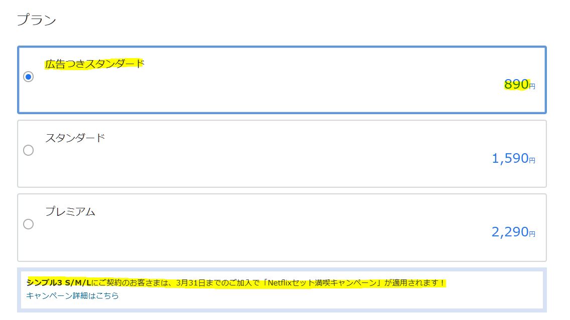Click the スタンダード plan name text
The width and height of the screenshot is (570, 320).
point(75,138)
